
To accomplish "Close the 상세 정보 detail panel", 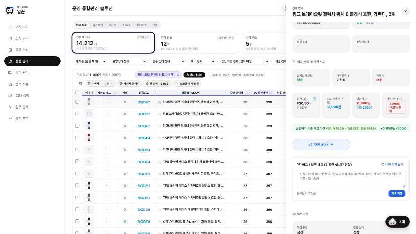I will tap(406, 11).
